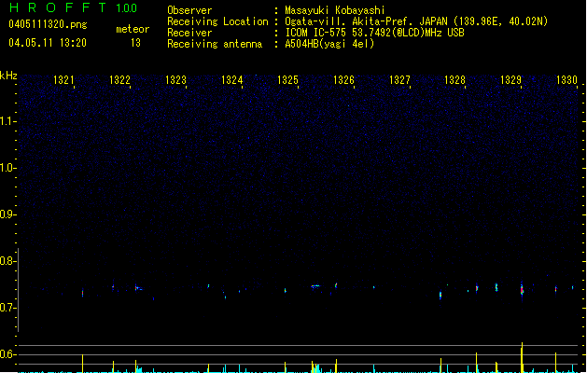Click observer name Masayuki Kobayashi
Image resolution: width=587 pixels, height=373 pixels.
335,10
